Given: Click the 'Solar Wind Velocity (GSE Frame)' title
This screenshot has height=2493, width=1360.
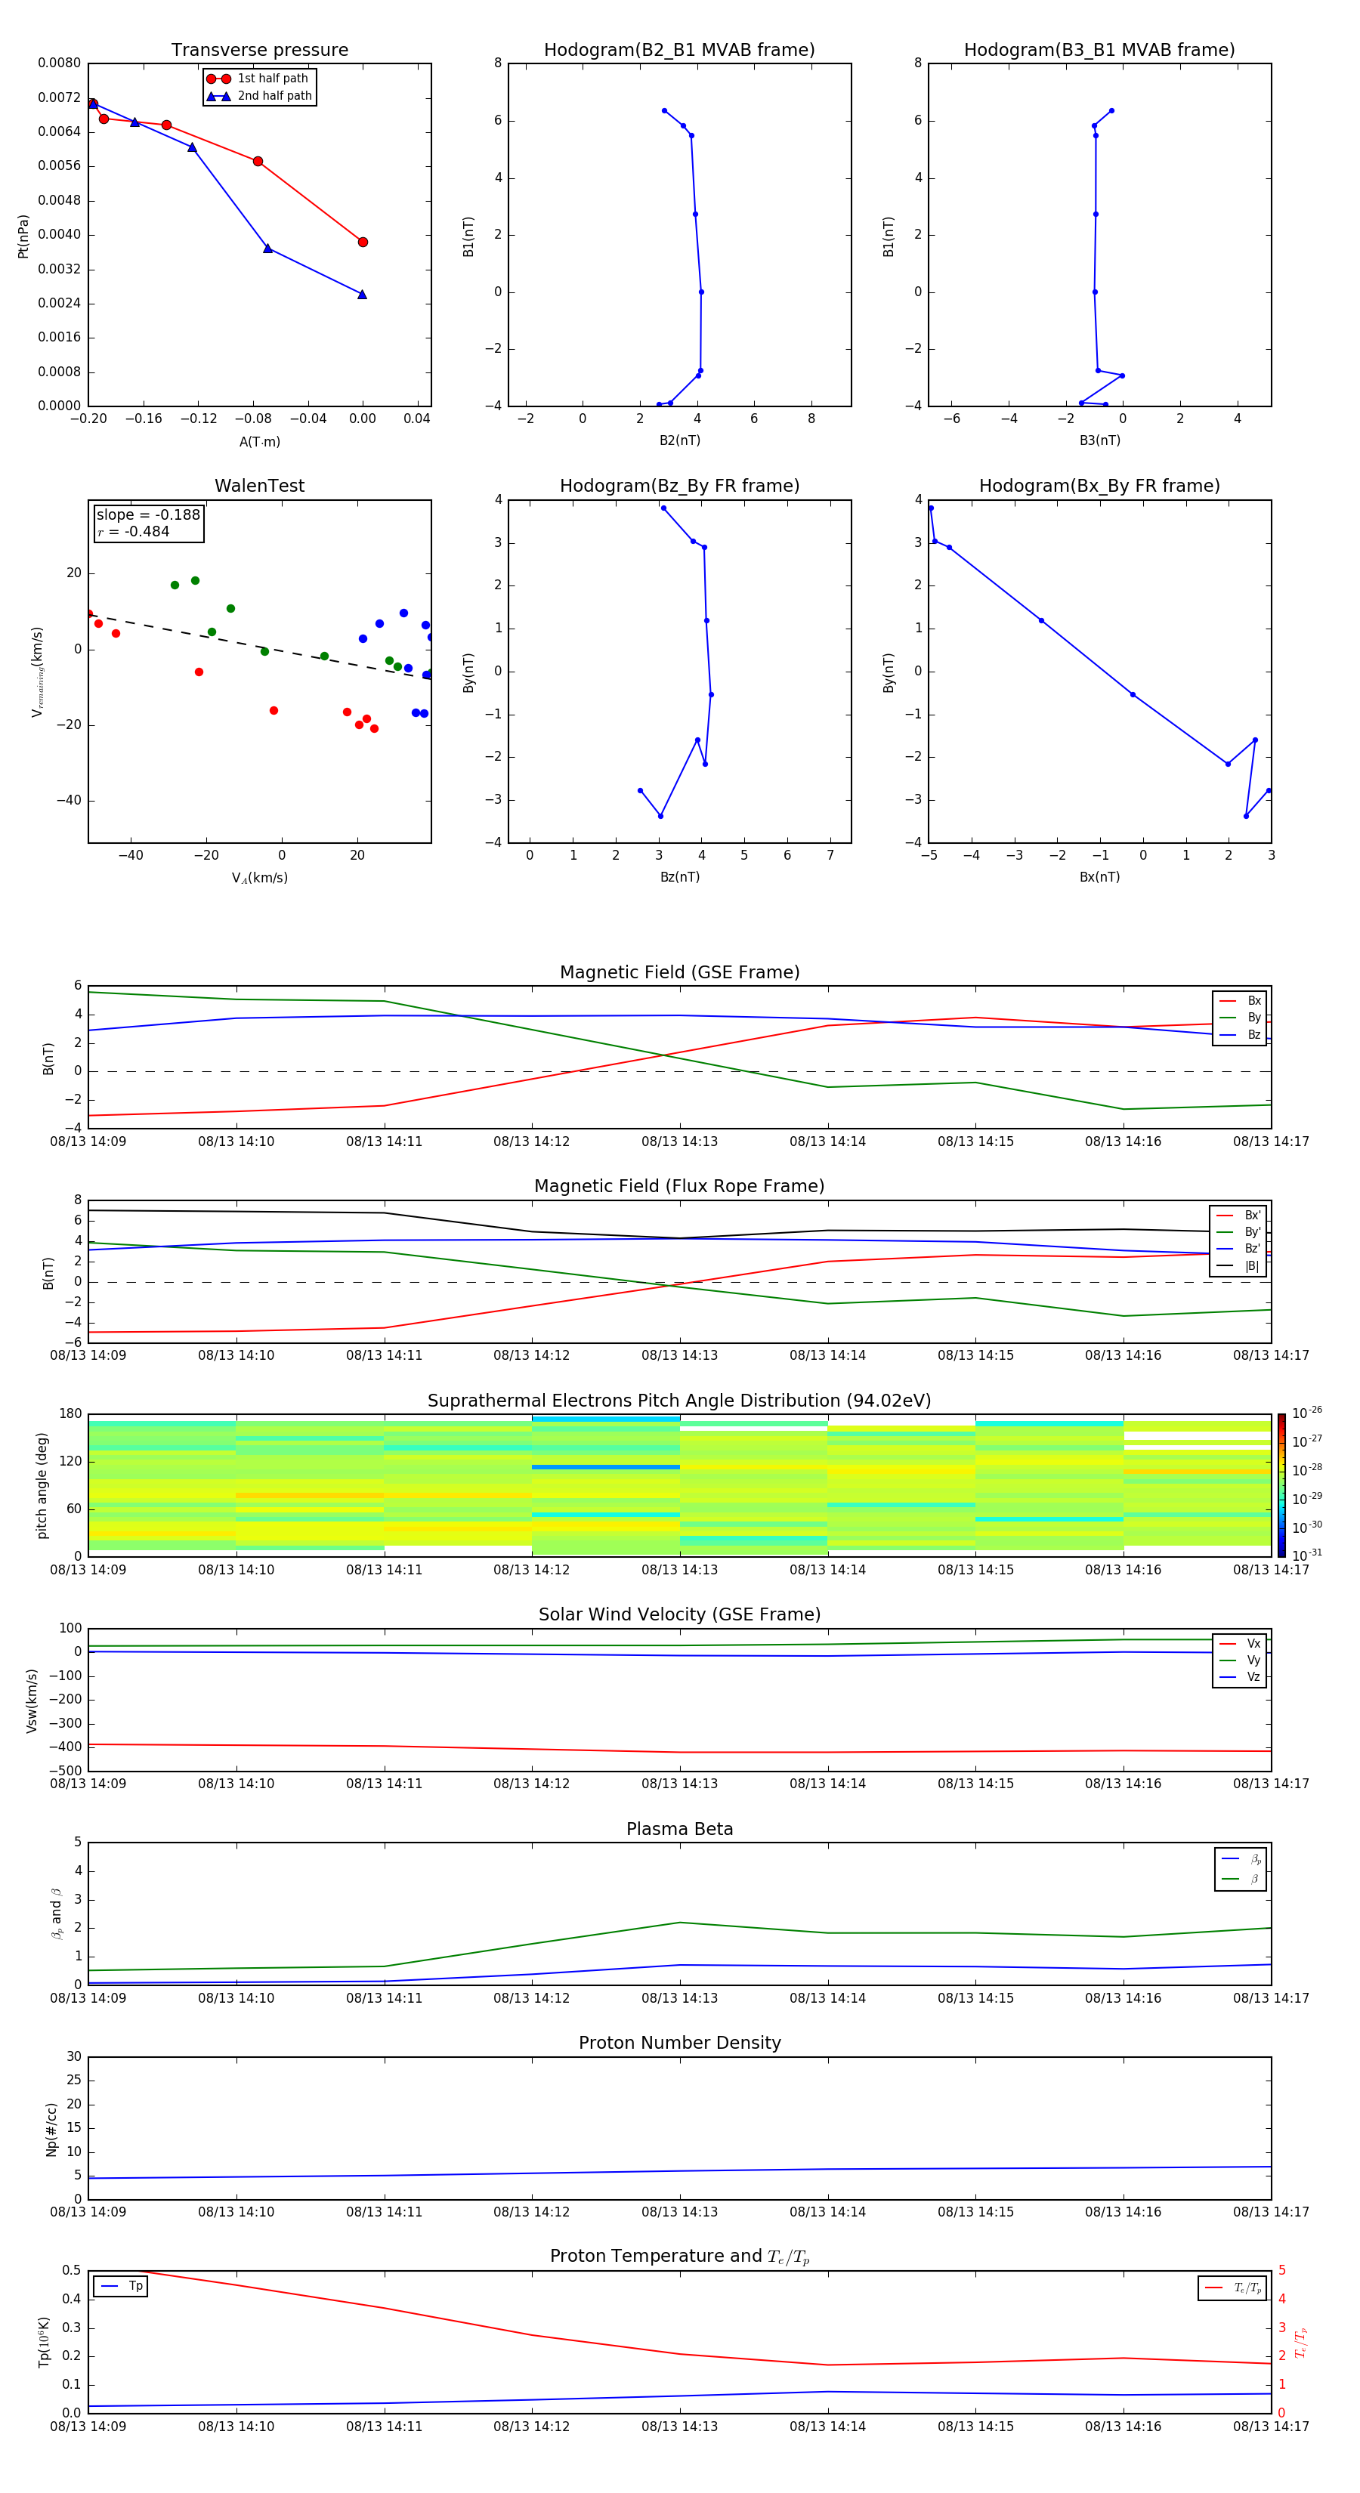Looking at the screenshot, I should (x=679, y=1615).
